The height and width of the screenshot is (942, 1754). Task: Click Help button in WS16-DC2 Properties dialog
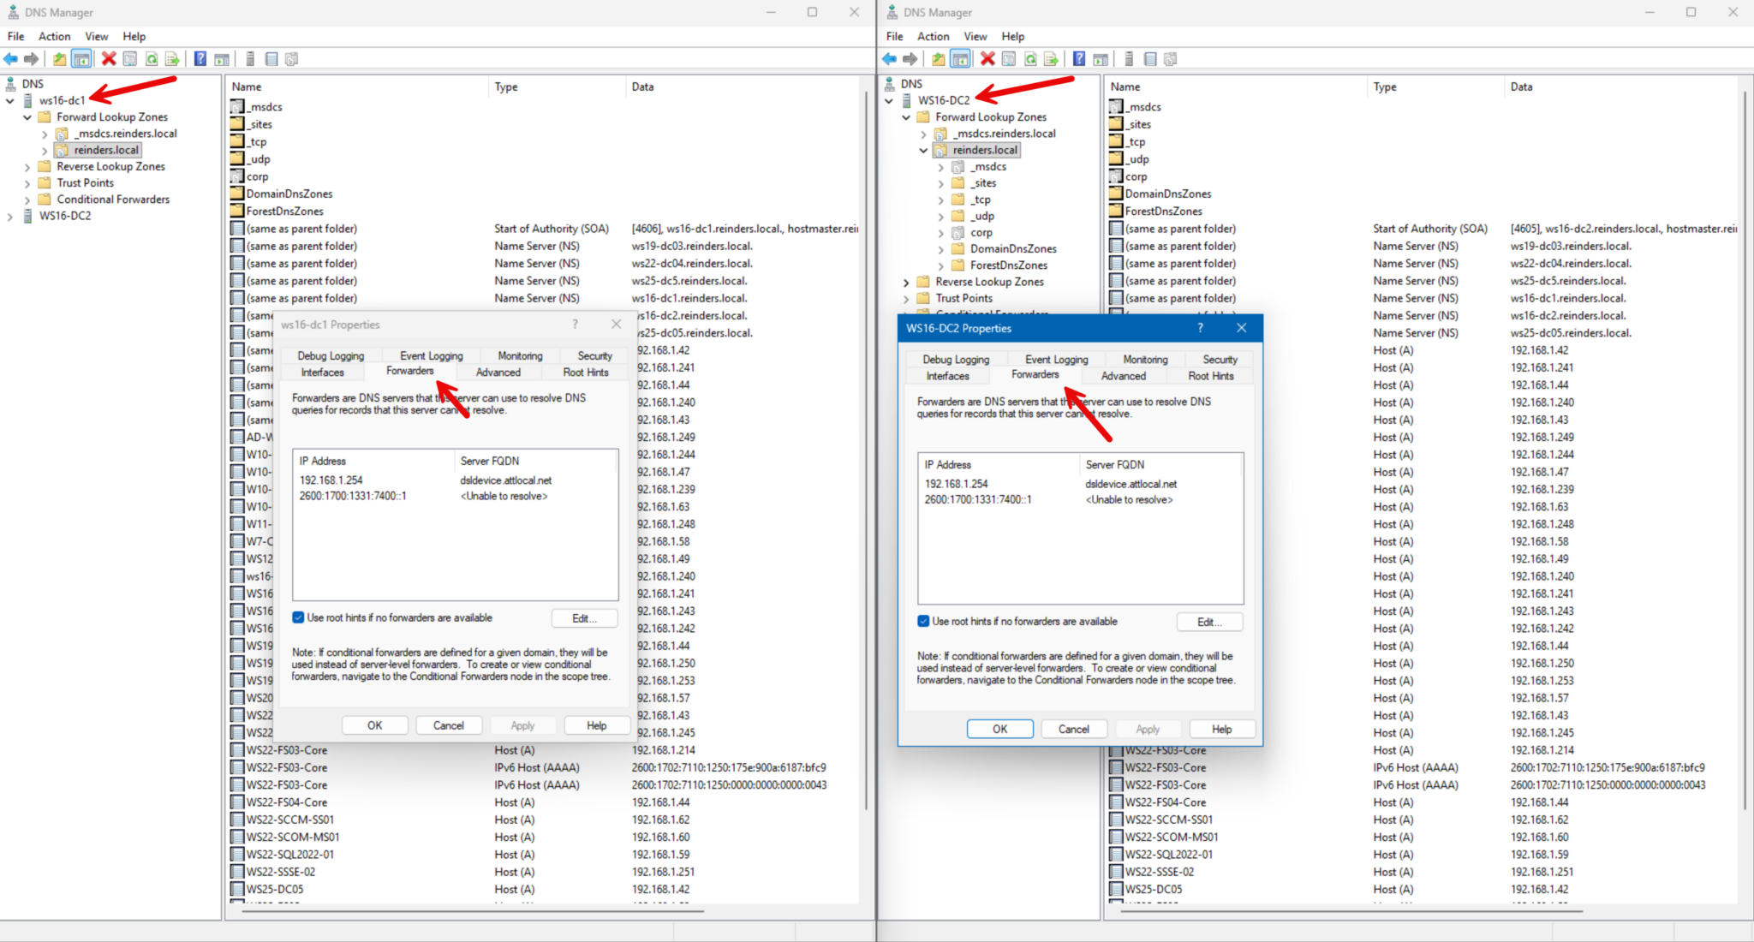pyautogui.click(x=1222, y=729)
